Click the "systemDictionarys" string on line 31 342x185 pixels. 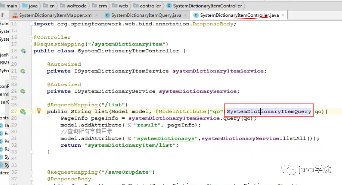tap(166, 139)
